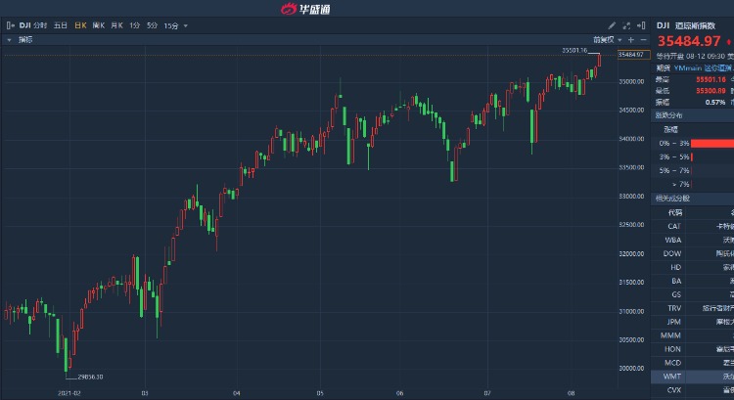
Task: Toggle fullscreen chart view
Action: pos(627,24)
